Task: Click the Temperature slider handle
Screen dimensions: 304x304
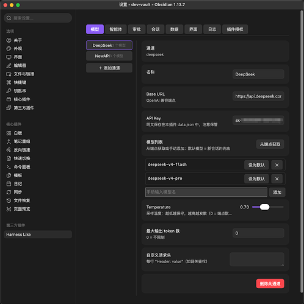Action: tap(264, 207)
